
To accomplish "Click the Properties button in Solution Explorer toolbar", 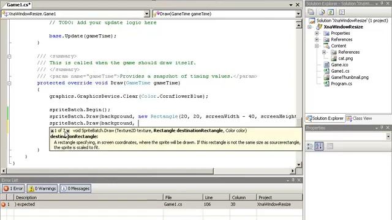I will point(311,12).
